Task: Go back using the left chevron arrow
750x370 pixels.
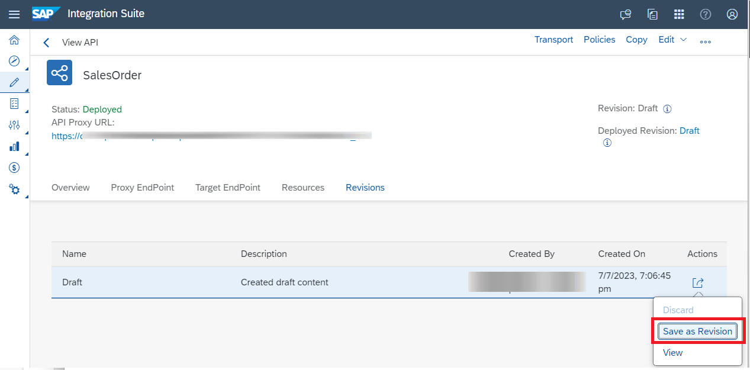Action: [x=46, y=43]
